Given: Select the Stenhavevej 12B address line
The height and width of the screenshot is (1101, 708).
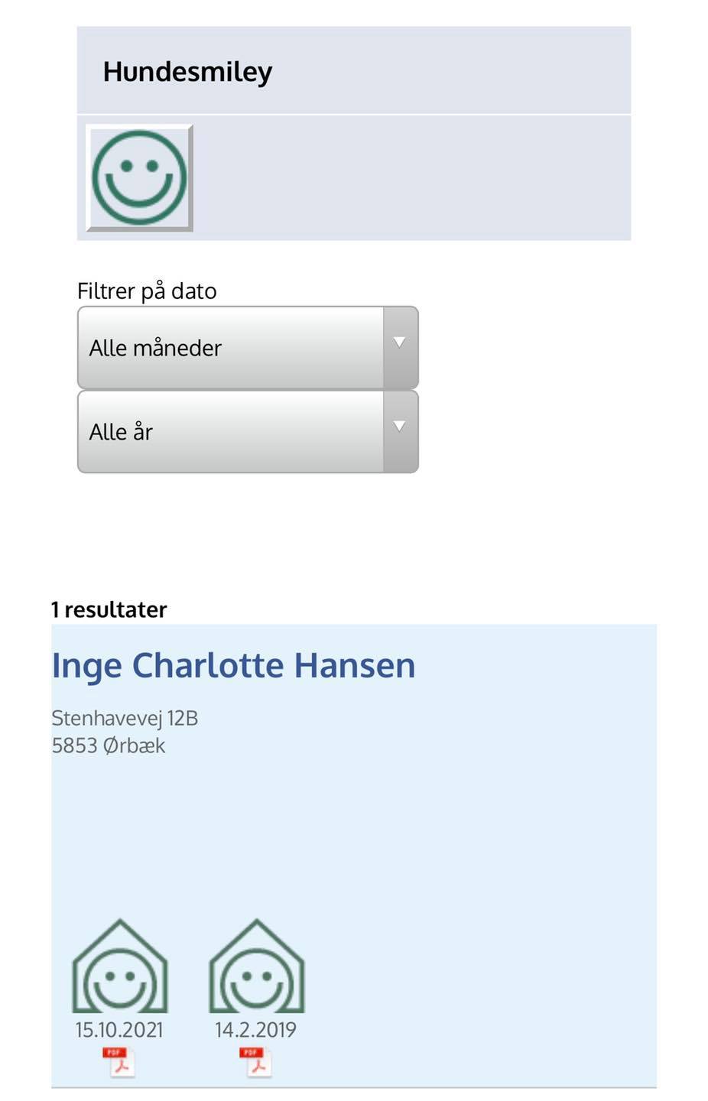Looking at the screenshot, I should click(x=125, y=718).
